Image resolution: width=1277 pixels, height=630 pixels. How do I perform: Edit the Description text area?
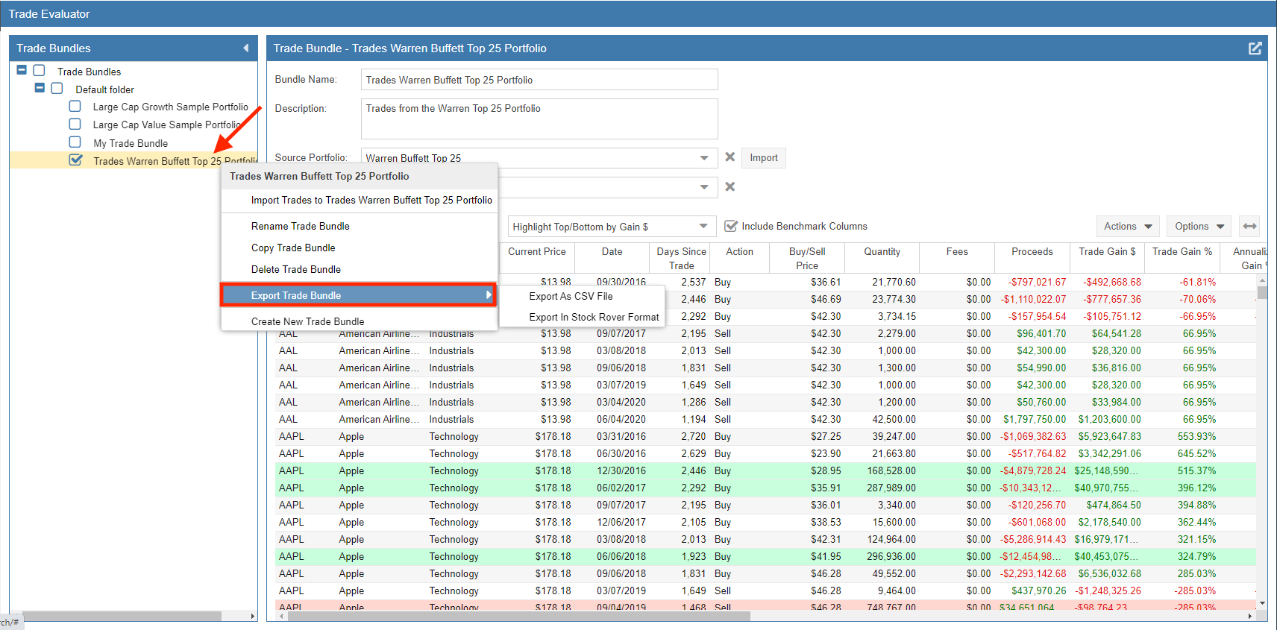tap(539, 119)
